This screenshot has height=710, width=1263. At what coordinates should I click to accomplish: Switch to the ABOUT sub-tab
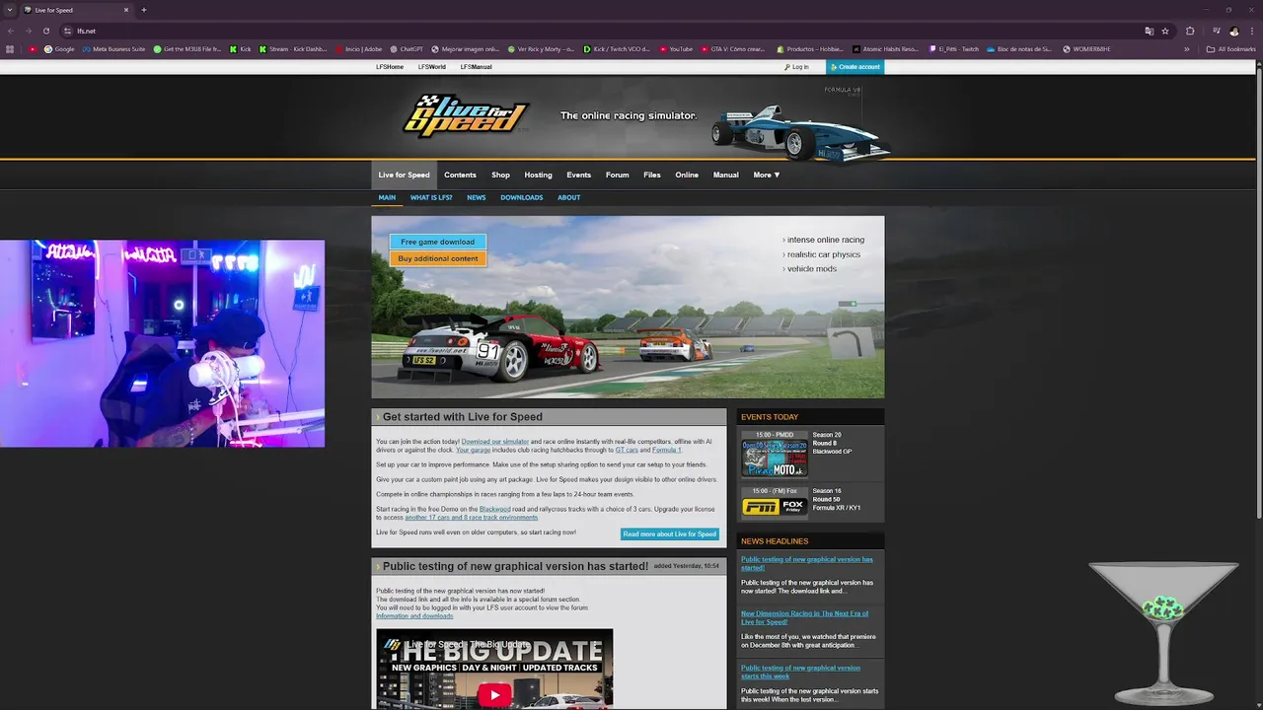tap(568, 197)
